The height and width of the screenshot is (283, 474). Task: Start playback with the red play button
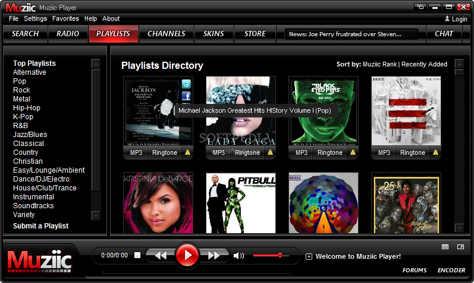[x=187, y=255]
